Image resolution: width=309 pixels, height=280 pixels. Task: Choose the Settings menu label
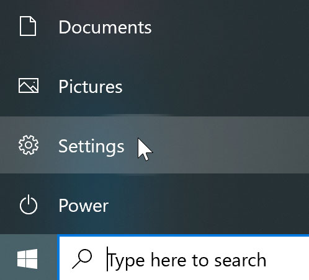(91, 147)
